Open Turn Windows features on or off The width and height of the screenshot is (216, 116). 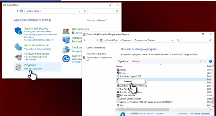pyautogui.click(x=99, y=59)
